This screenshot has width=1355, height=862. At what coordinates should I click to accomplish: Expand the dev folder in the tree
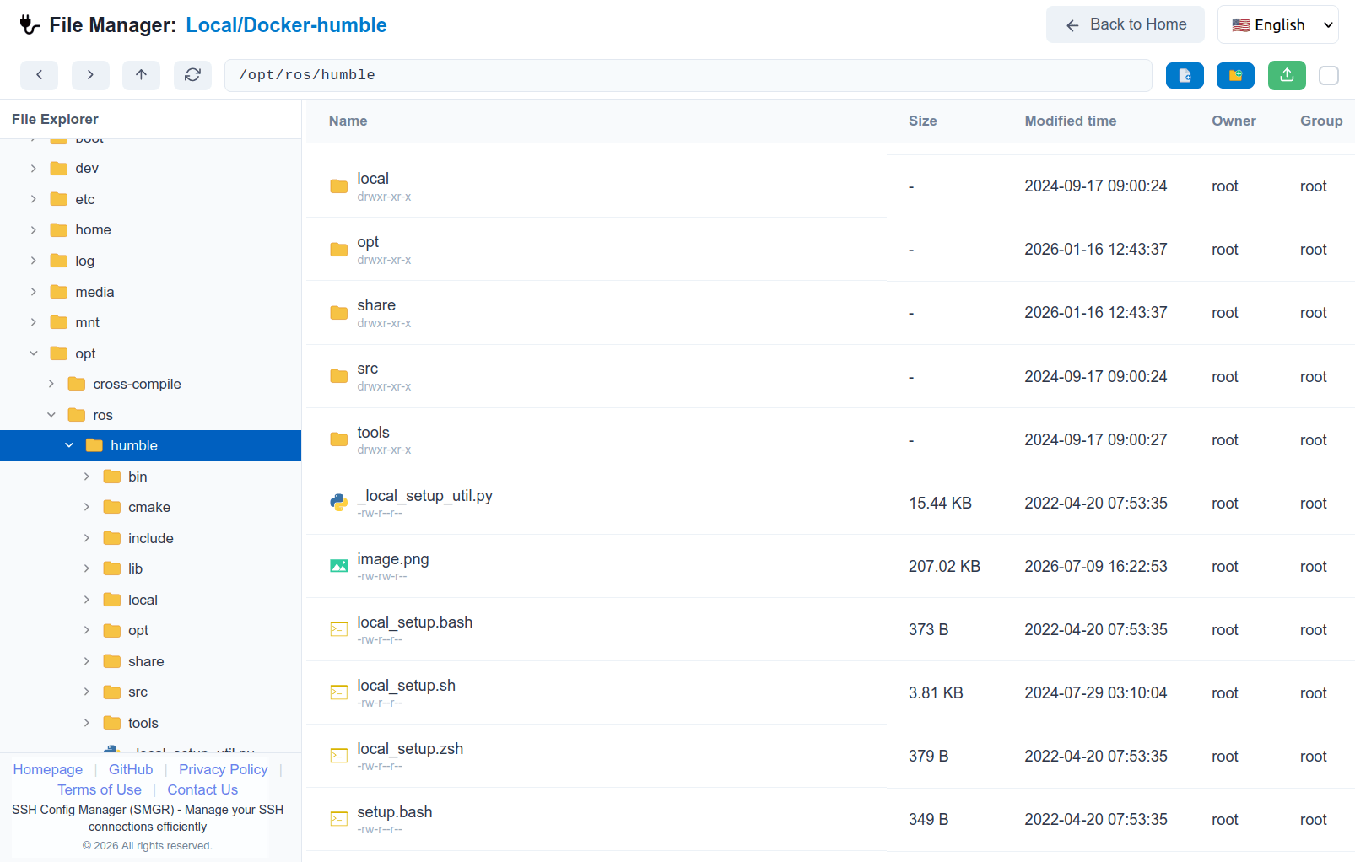(x=34, y=169)
